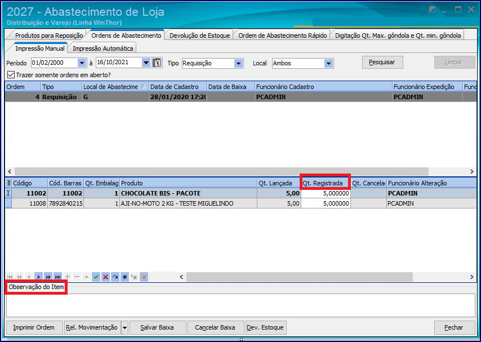Screen dimensions: 481x342
Task: Click the black asterisk bookmark icon
Action: 124,277
